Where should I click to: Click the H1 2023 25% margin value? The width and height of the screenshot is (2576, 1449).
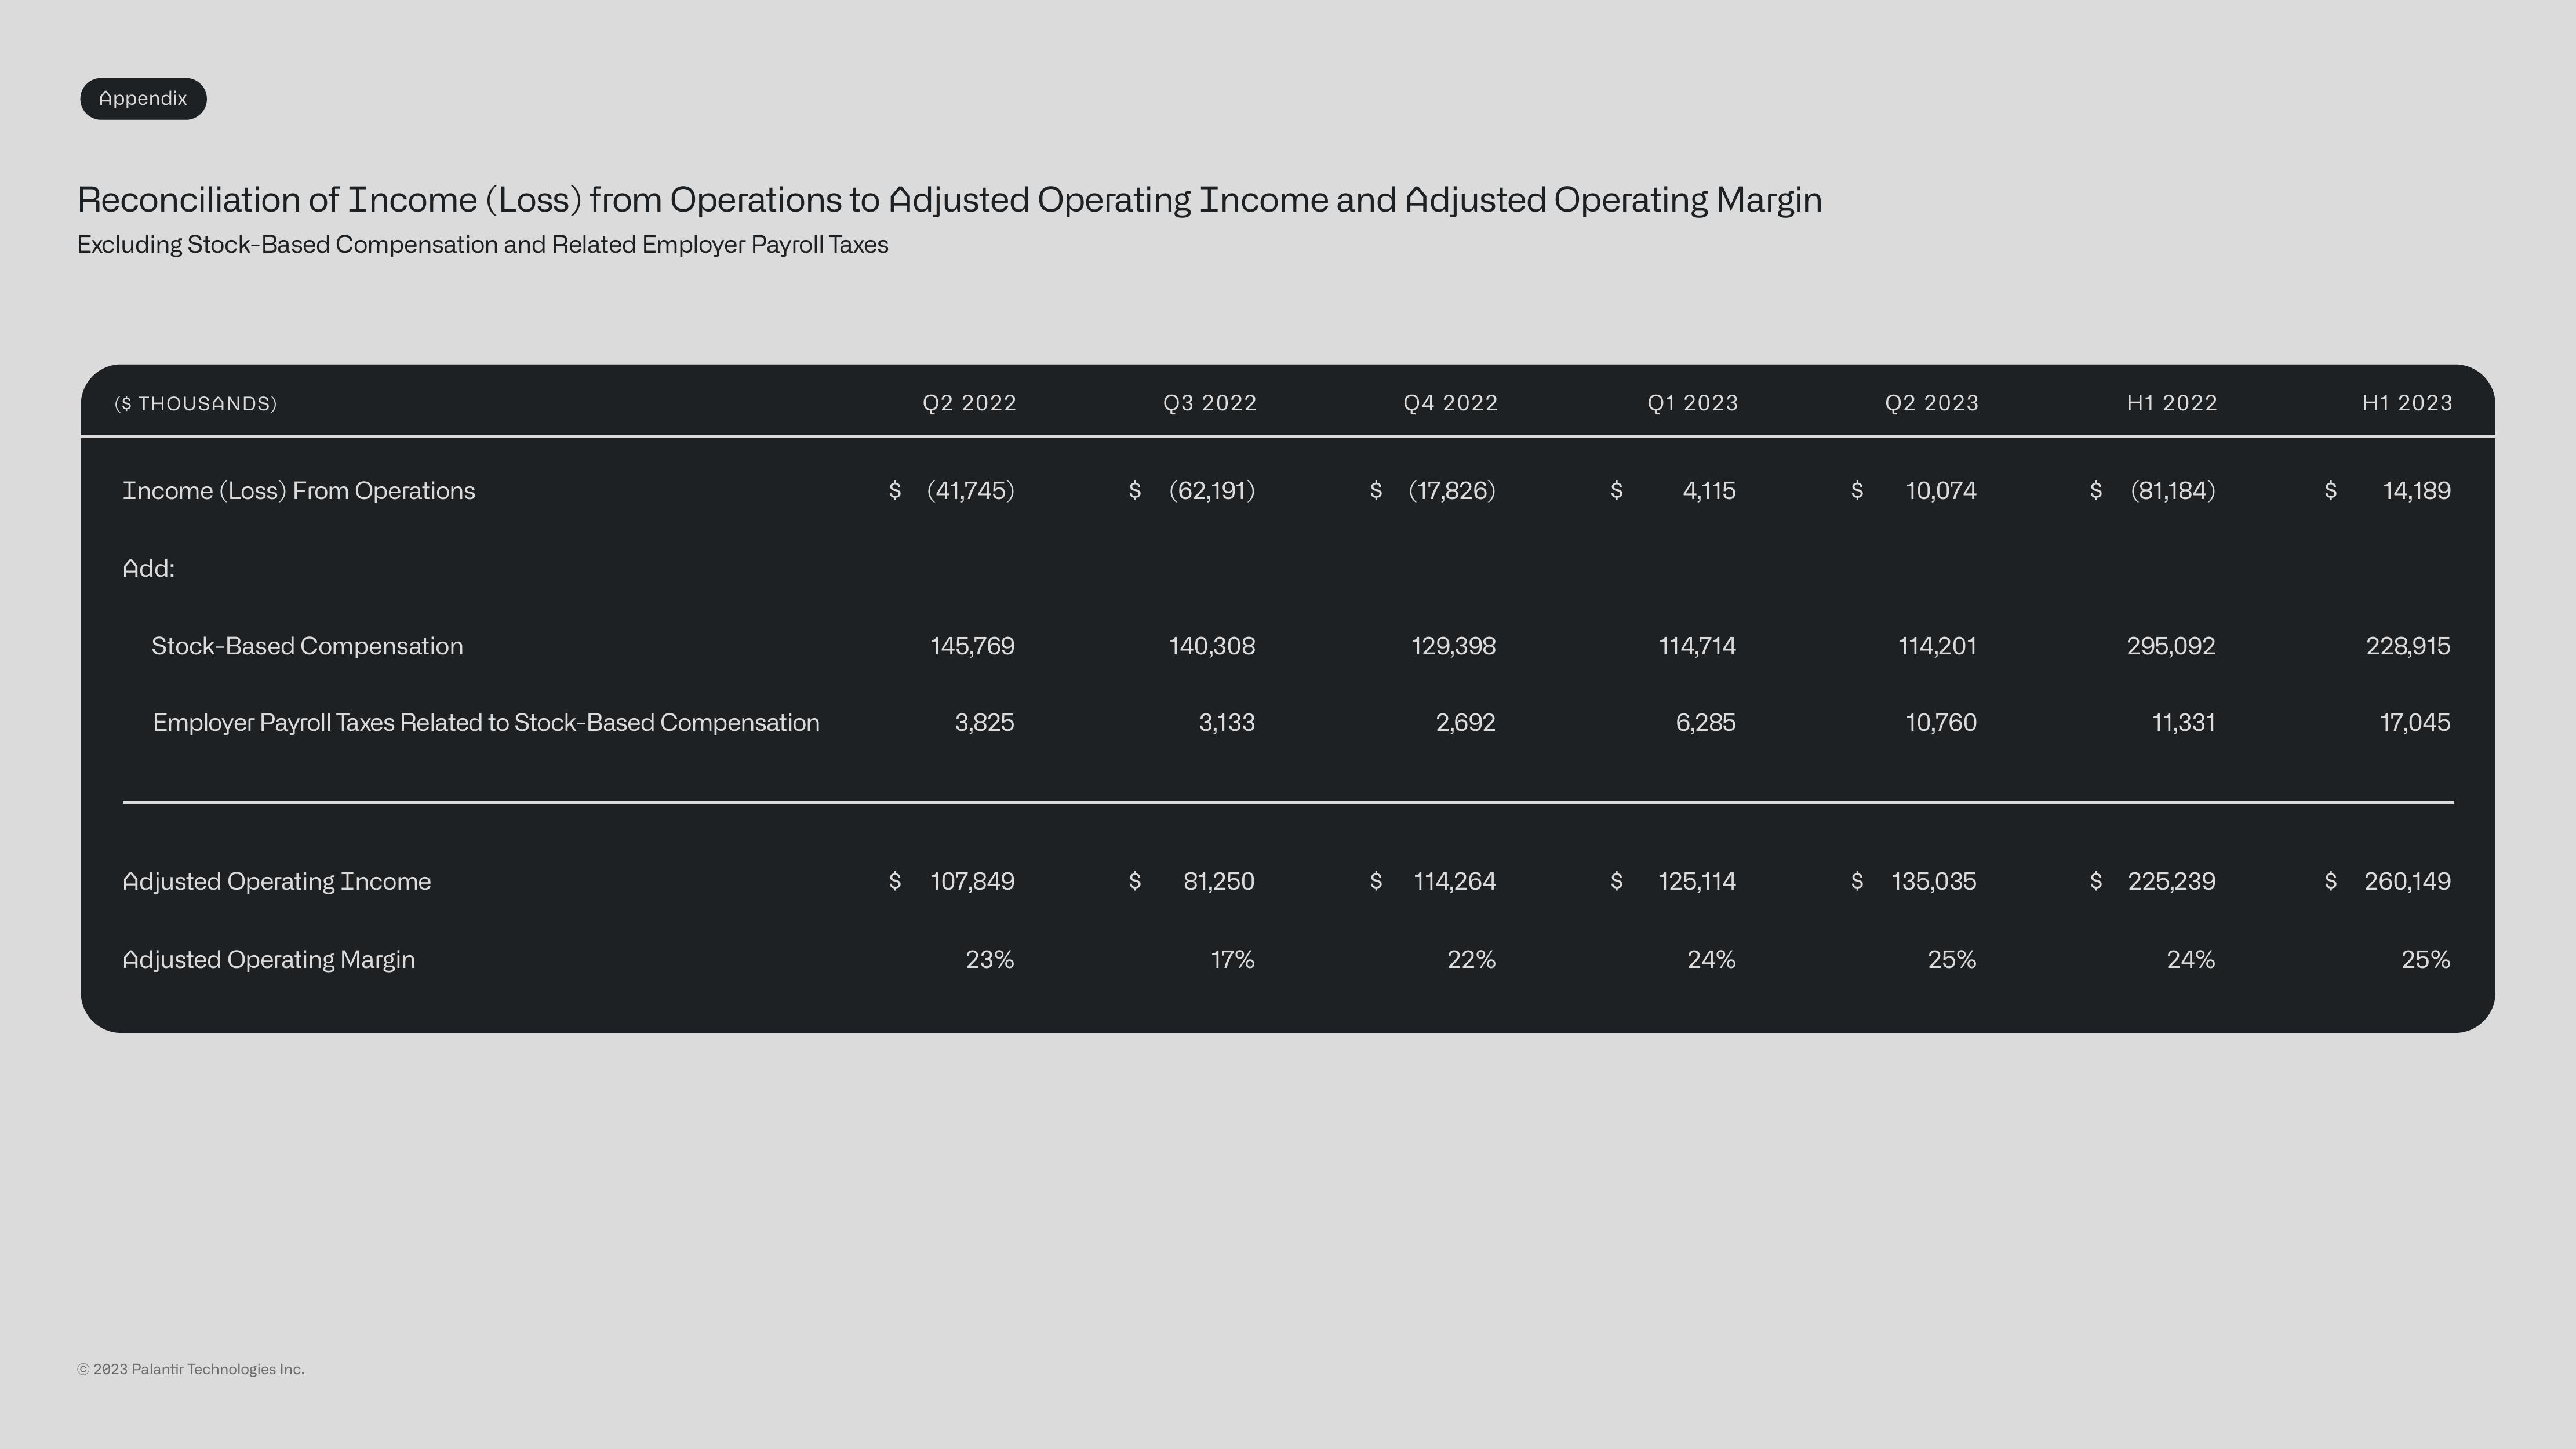(2426, 960)
